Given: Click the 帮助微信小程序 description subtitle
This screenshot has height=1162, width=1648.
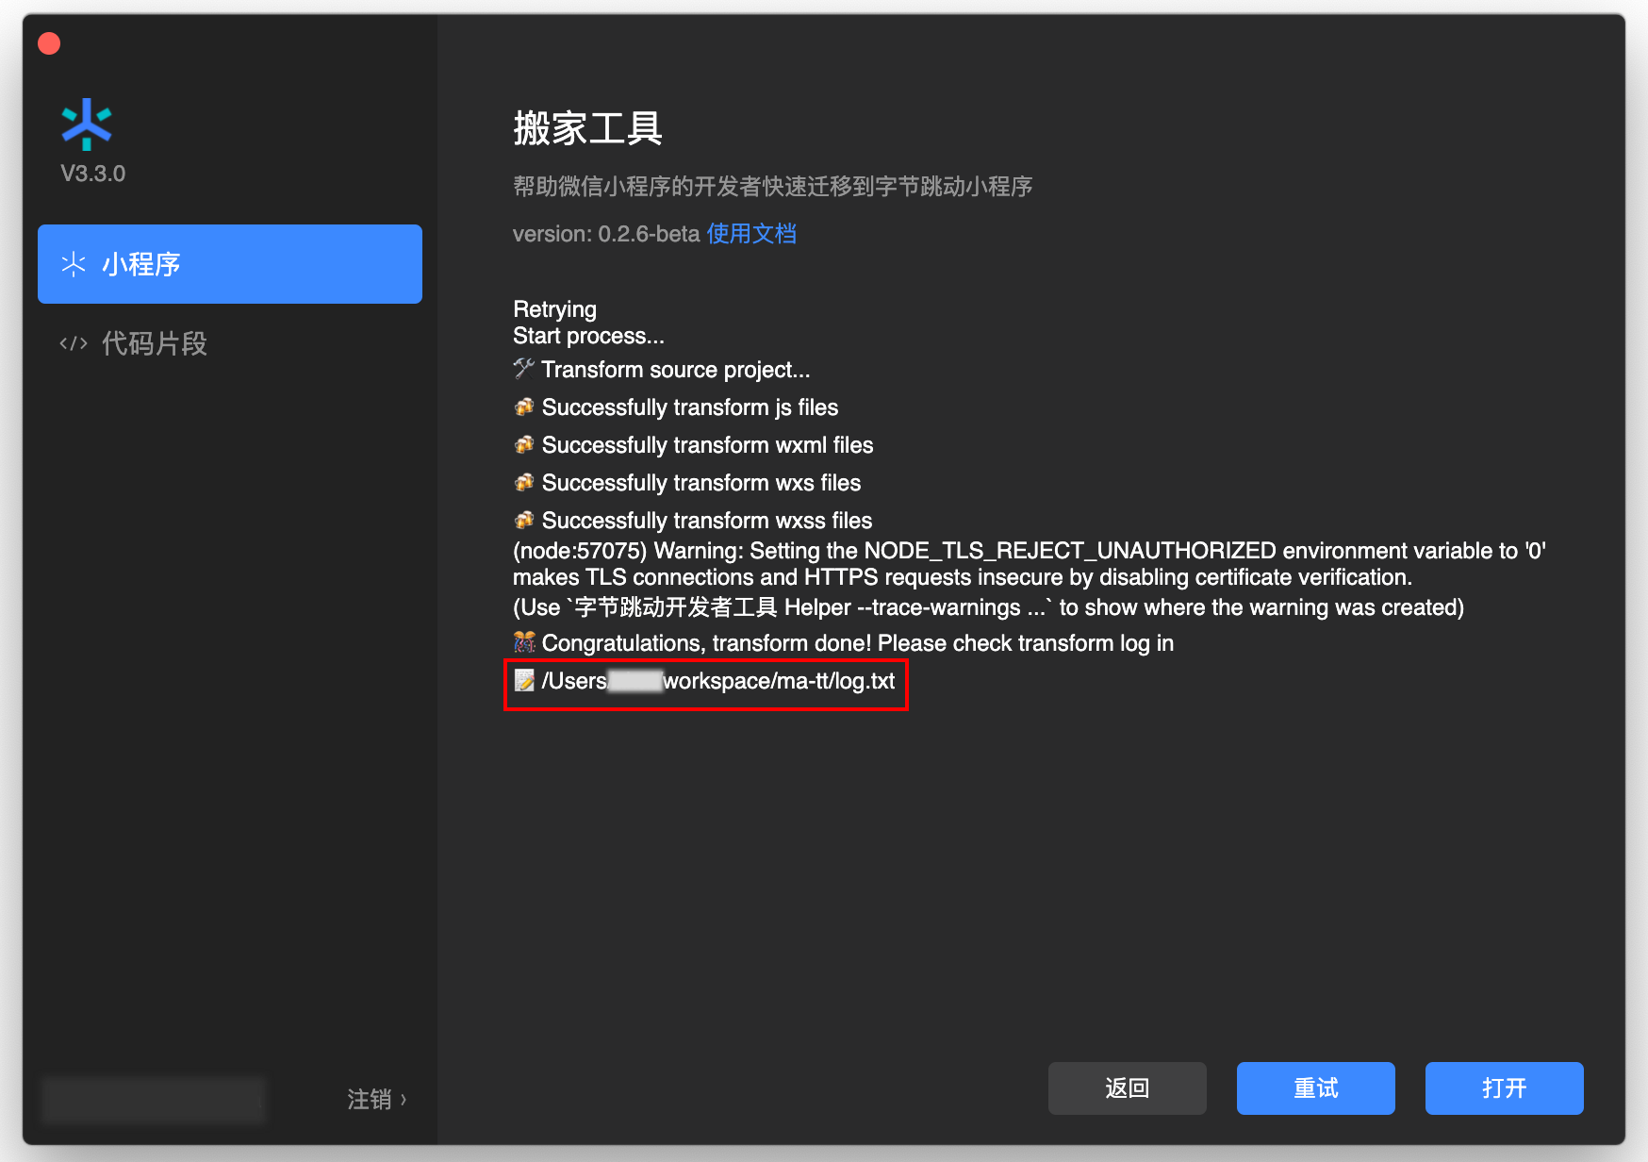Looking at the screenshot, I should coord(773,187).
